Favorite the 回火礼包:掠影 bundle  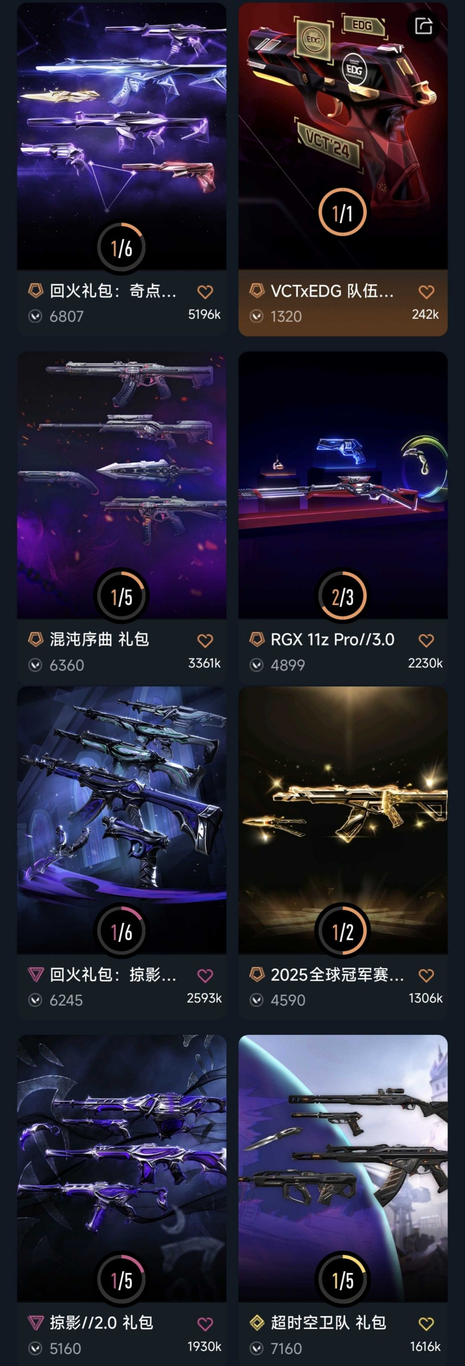[205, 975]
